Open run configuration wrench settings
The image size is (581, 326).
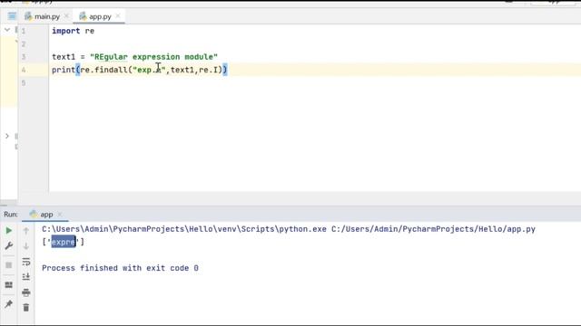pyautogui.click(x=8, y=245)
